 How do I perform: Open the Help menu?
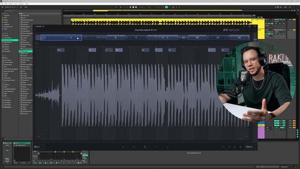tap(27, 4)
